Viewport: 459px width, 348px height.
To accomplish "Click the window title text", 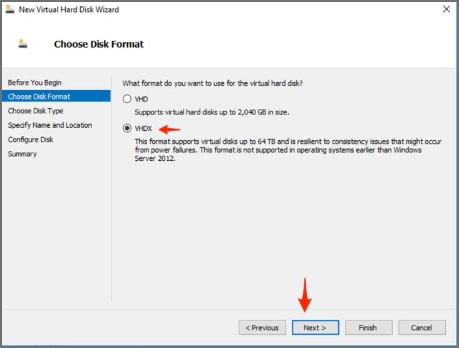I will [69, 9].
